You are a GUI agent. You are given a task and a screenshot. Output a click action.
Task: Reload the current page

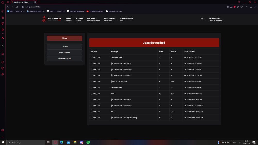click(x=17, y=7)
